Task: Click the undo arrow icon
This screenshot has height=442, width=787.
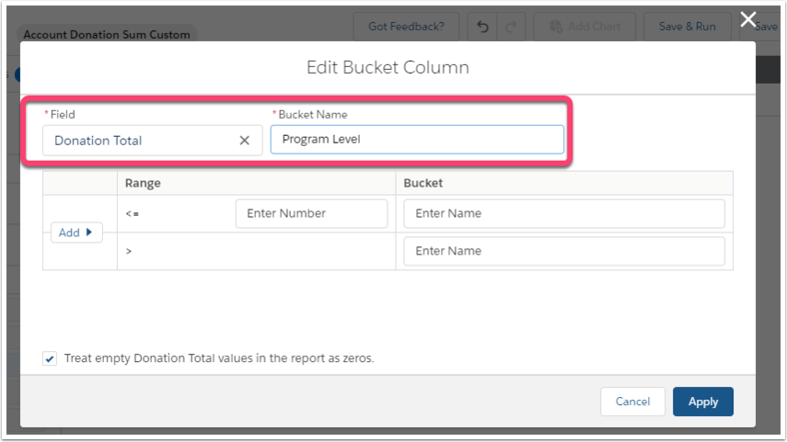Action: [482, 27]
